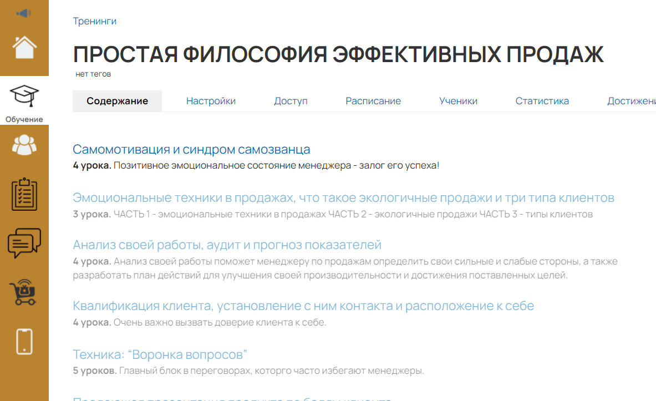Screen dimensions: 656x401
Task: Open the home page icon
Action: click(x=24, y=47)
